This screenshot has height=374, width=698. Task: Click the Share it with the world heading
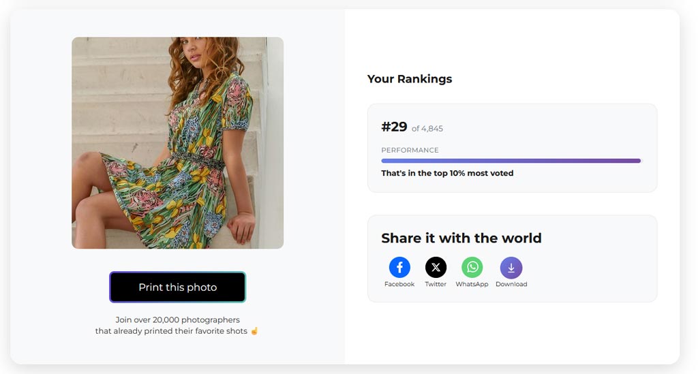point(461,238)
